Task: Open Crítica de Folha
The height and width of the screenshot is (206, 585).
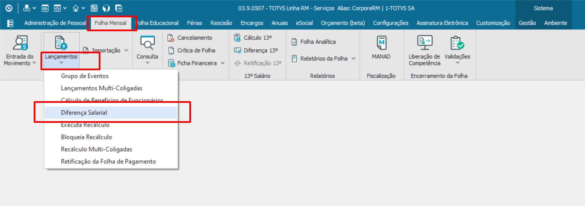Action: point(196,51)
